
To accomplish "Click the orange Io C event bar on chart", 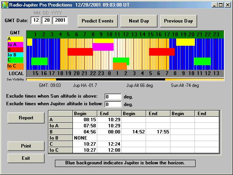I will pos(120,66).
